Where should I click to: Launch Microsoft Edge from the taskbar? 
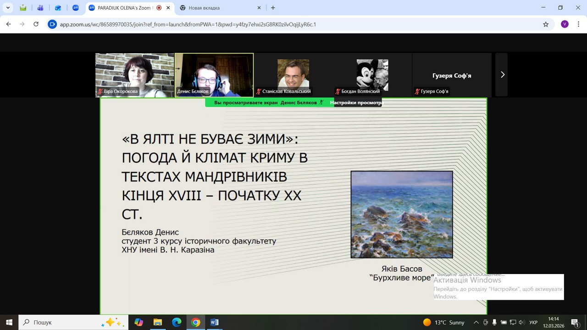[x=177, y=322]
